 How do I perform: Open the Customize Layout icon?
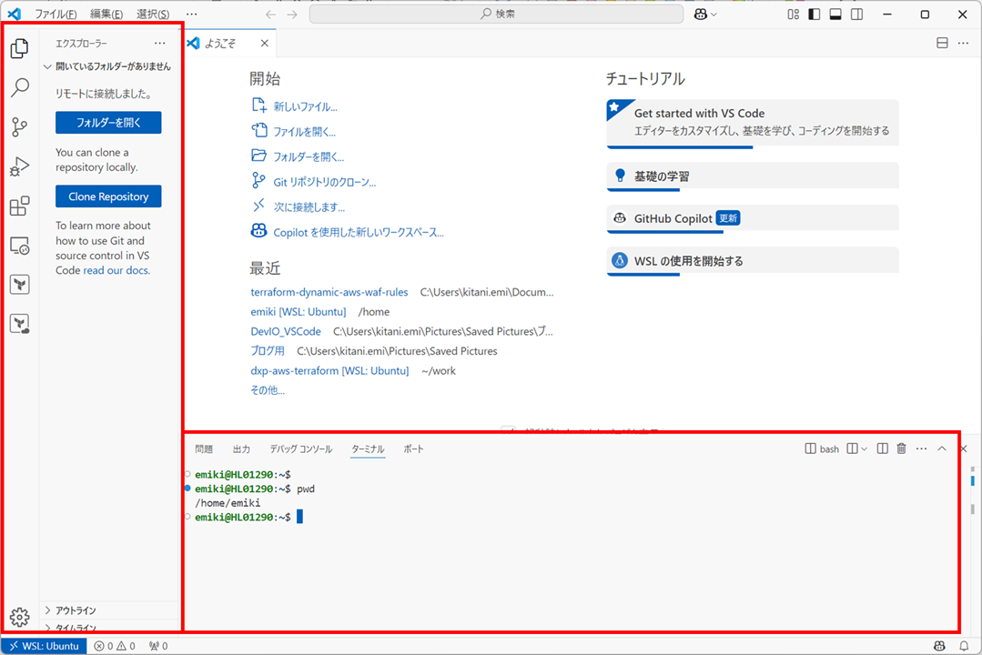[793, 14]
